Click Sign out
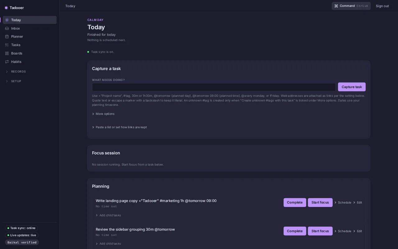398x249 pixels. point(382,6)
